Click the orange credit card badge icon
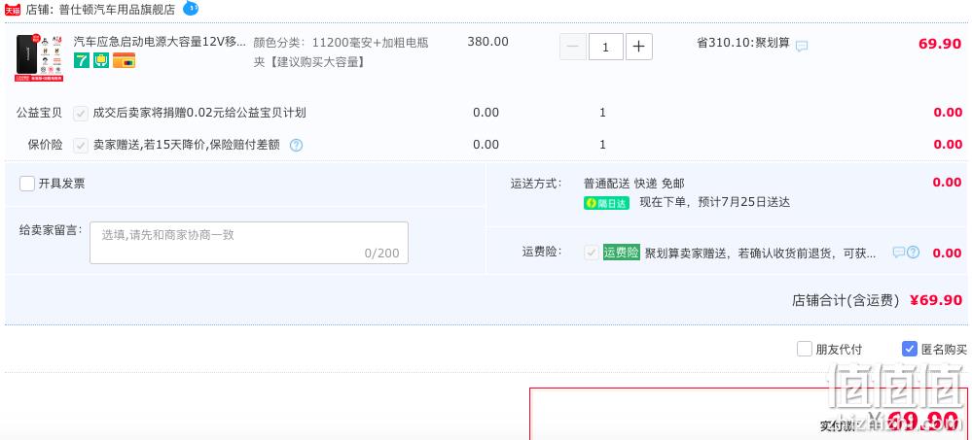The width and height of the screenshot is (972, 440). click(124, 60)
